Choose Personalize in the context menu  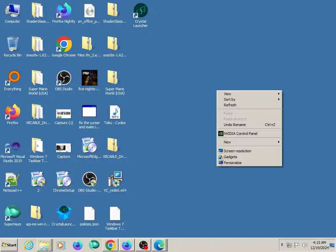point(249,163)
